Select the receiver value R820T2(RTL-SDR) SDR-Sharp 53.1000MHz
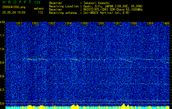Viewport: 172px width, 109px height. coord(113,10)
